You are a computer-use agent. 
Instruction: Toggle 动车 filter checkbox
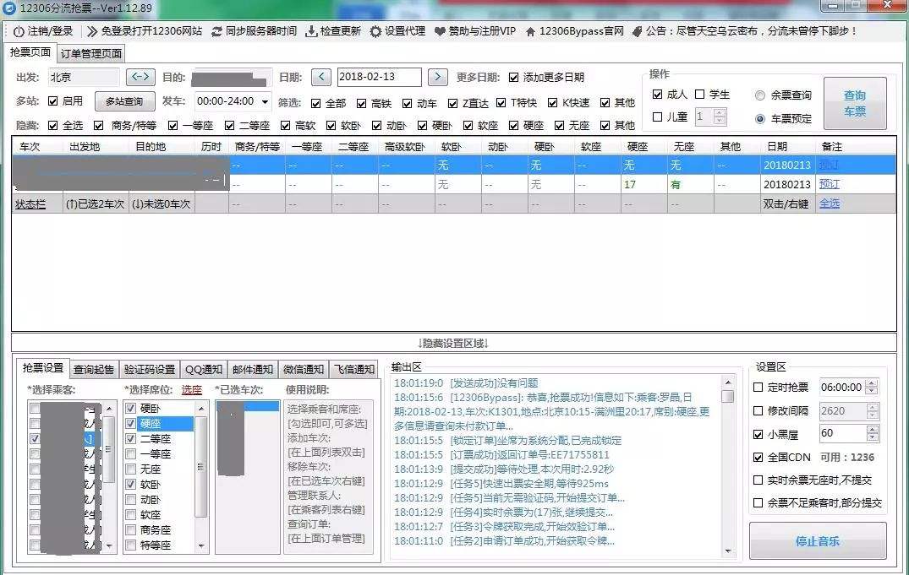click(408, 104)
